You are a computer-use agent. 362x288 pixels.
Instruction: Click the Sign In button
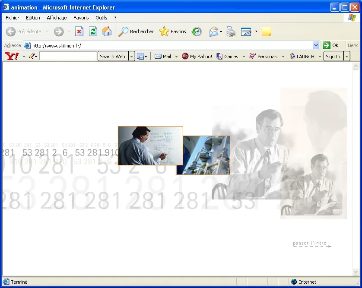click(x=333, y=57)
